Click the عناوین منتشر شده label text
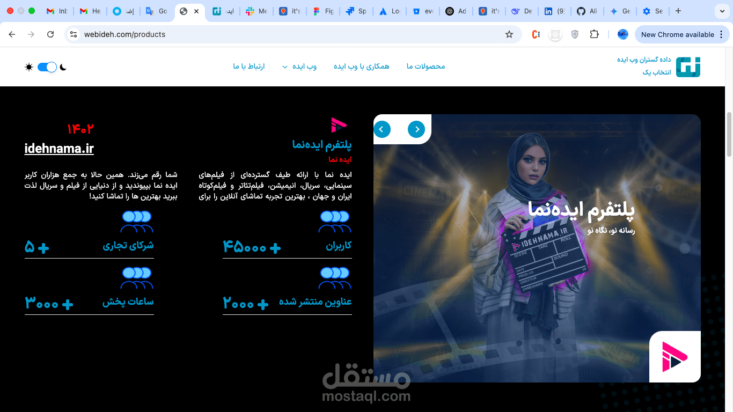The height and width of the screenshot is (412, 733). [316, 302]
